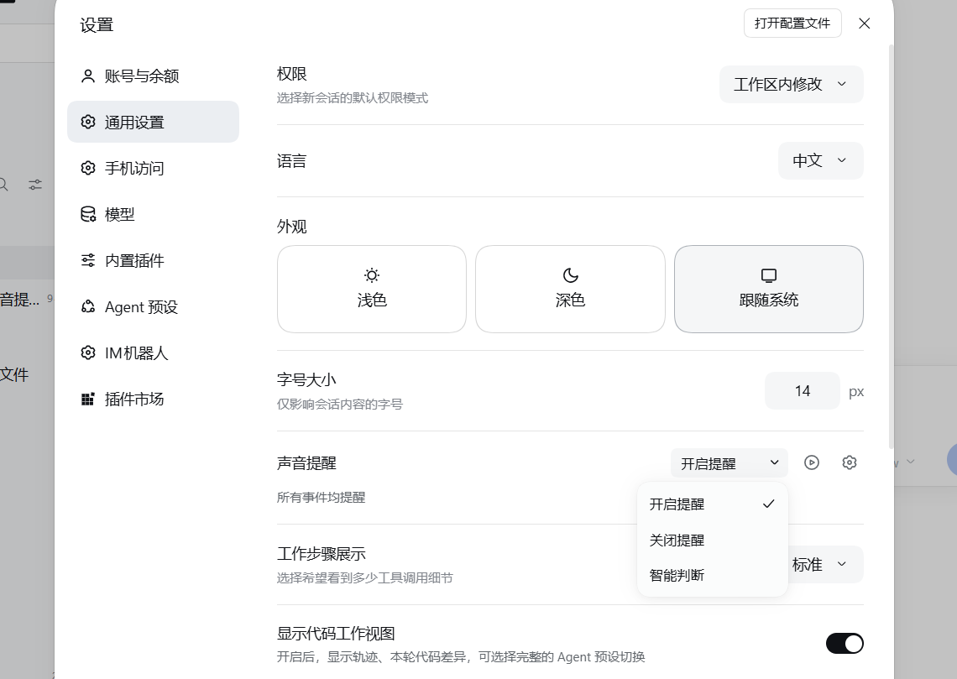Click the filter sliders icon behind dialog

pyautogui.click(x=35, y=185)
